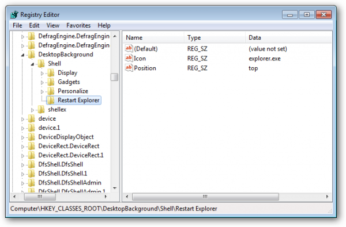
Task: Click the '(value not set)' data cell
Action: (x=268, y=49)
